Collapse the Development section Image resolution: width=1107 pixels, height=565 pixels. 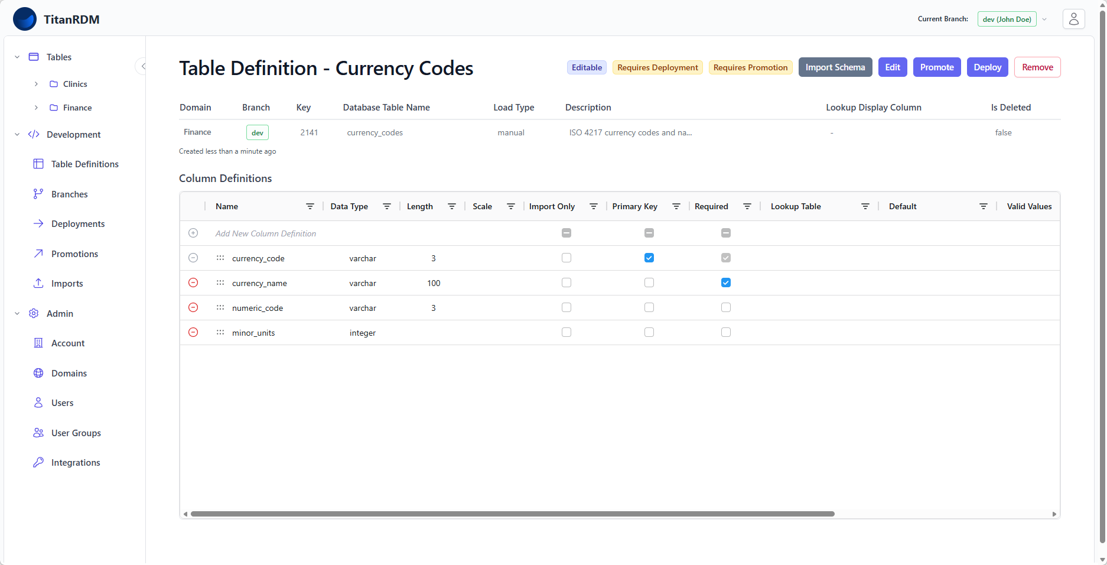17,134
